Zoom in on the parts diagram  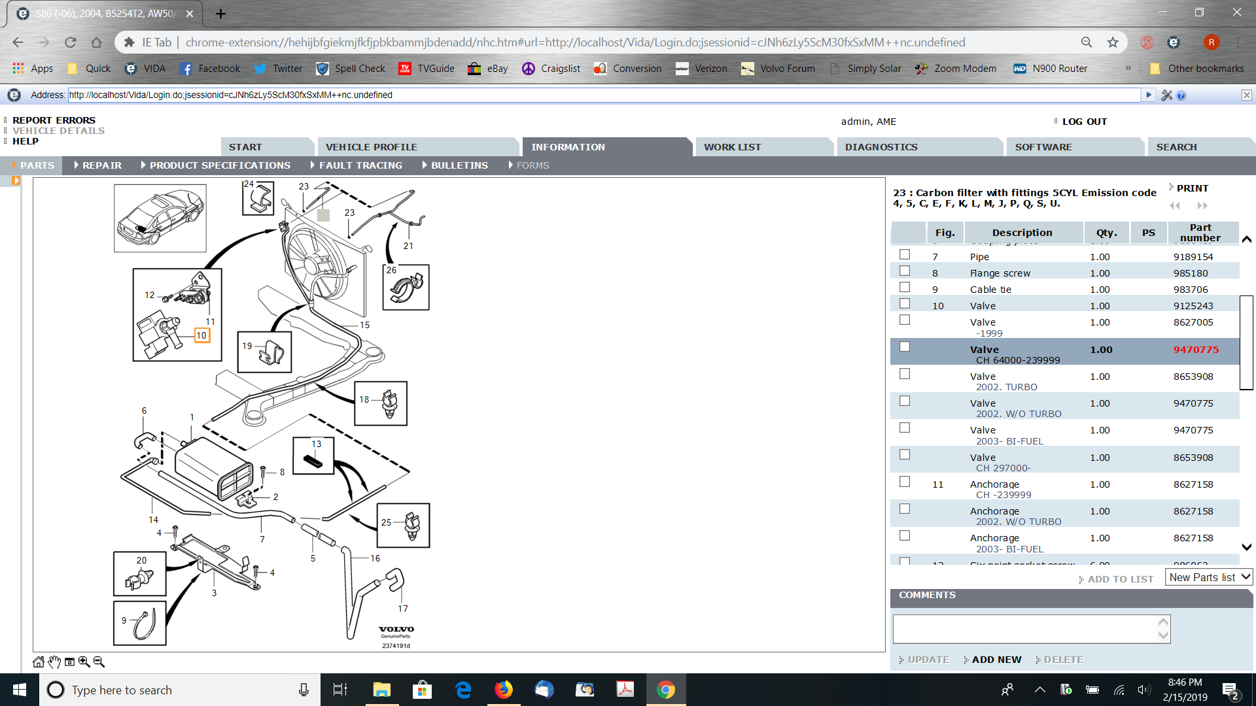click(x=84, y=662)
